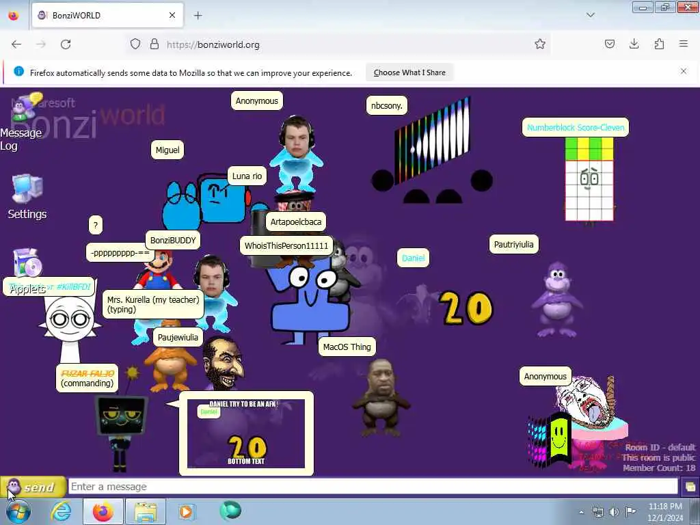Click the teal globe taskbar icon

pyautogui.click(x=230, y=511)
